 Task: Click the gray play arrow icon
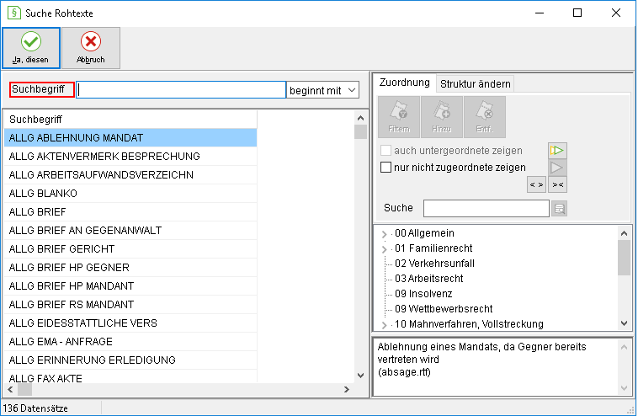[x=557, y=168]
